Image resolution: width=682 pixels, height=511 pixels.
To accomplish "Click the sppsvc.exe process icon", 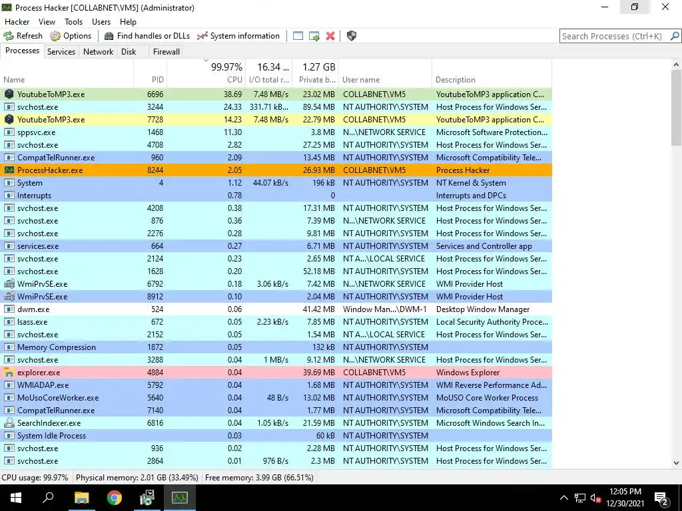I will click(9, 132).
